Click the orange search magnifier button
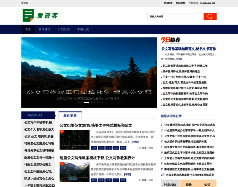The width and height of the screenshot is (238, 187). (x=210, y=17)
